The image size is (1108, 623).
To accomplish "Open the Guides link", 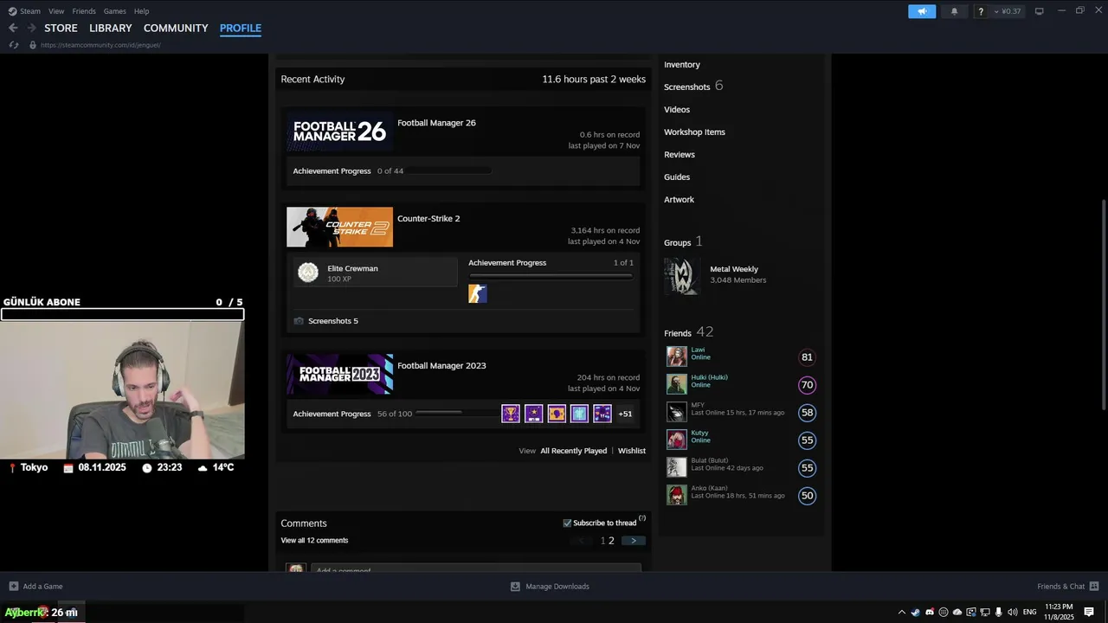I will click(x=677, y=177).
